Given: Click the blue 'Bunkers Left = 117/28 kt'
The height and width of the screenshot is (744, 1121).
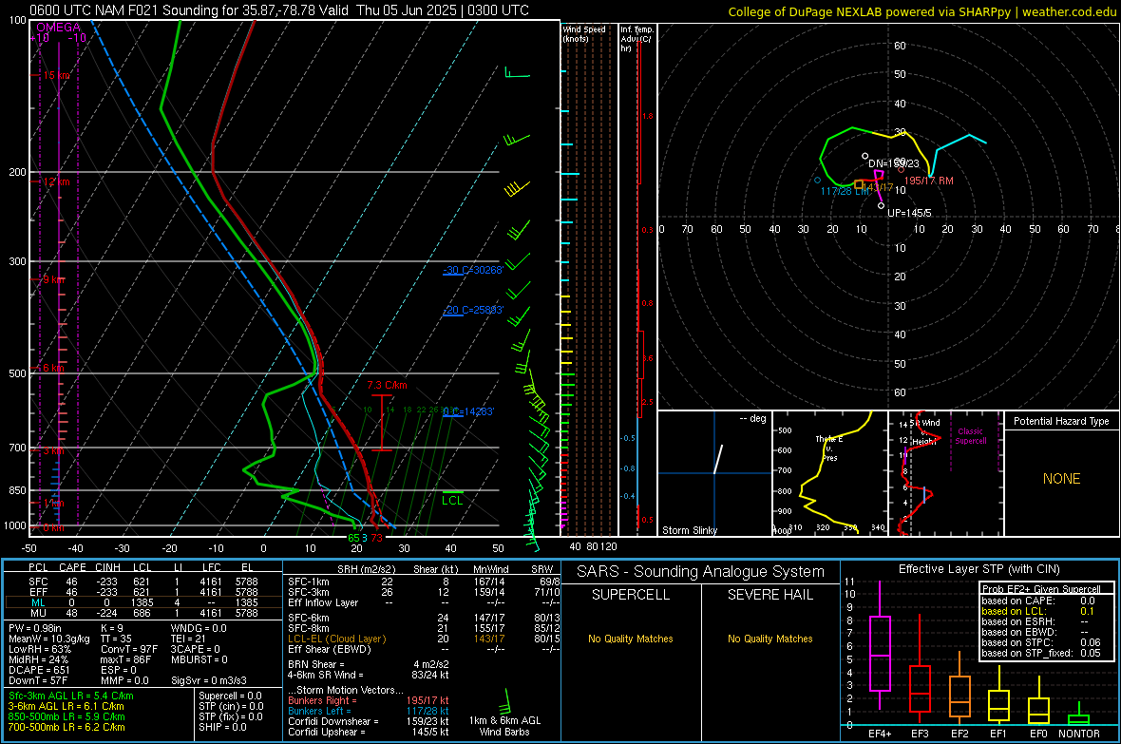Looking at the screenshot, I should pos(369,711).
